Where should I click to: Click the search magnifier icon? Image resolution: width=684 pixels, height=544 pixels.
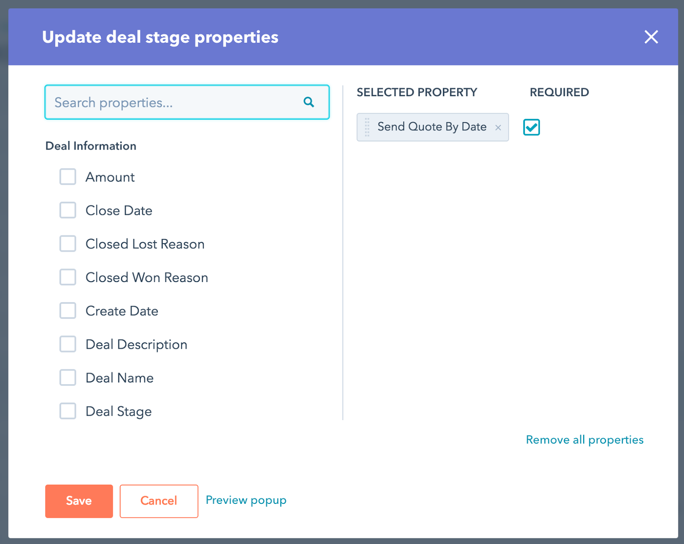tap(309, 102)
